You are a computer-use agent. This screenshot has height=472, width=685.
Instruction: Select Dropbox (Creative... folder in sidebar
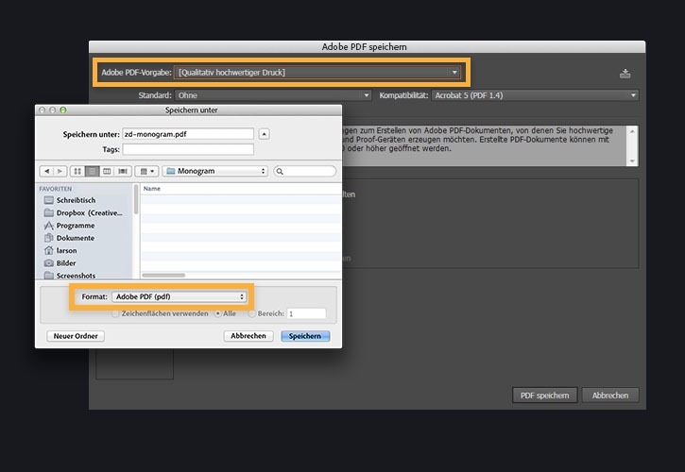[83, 212]
